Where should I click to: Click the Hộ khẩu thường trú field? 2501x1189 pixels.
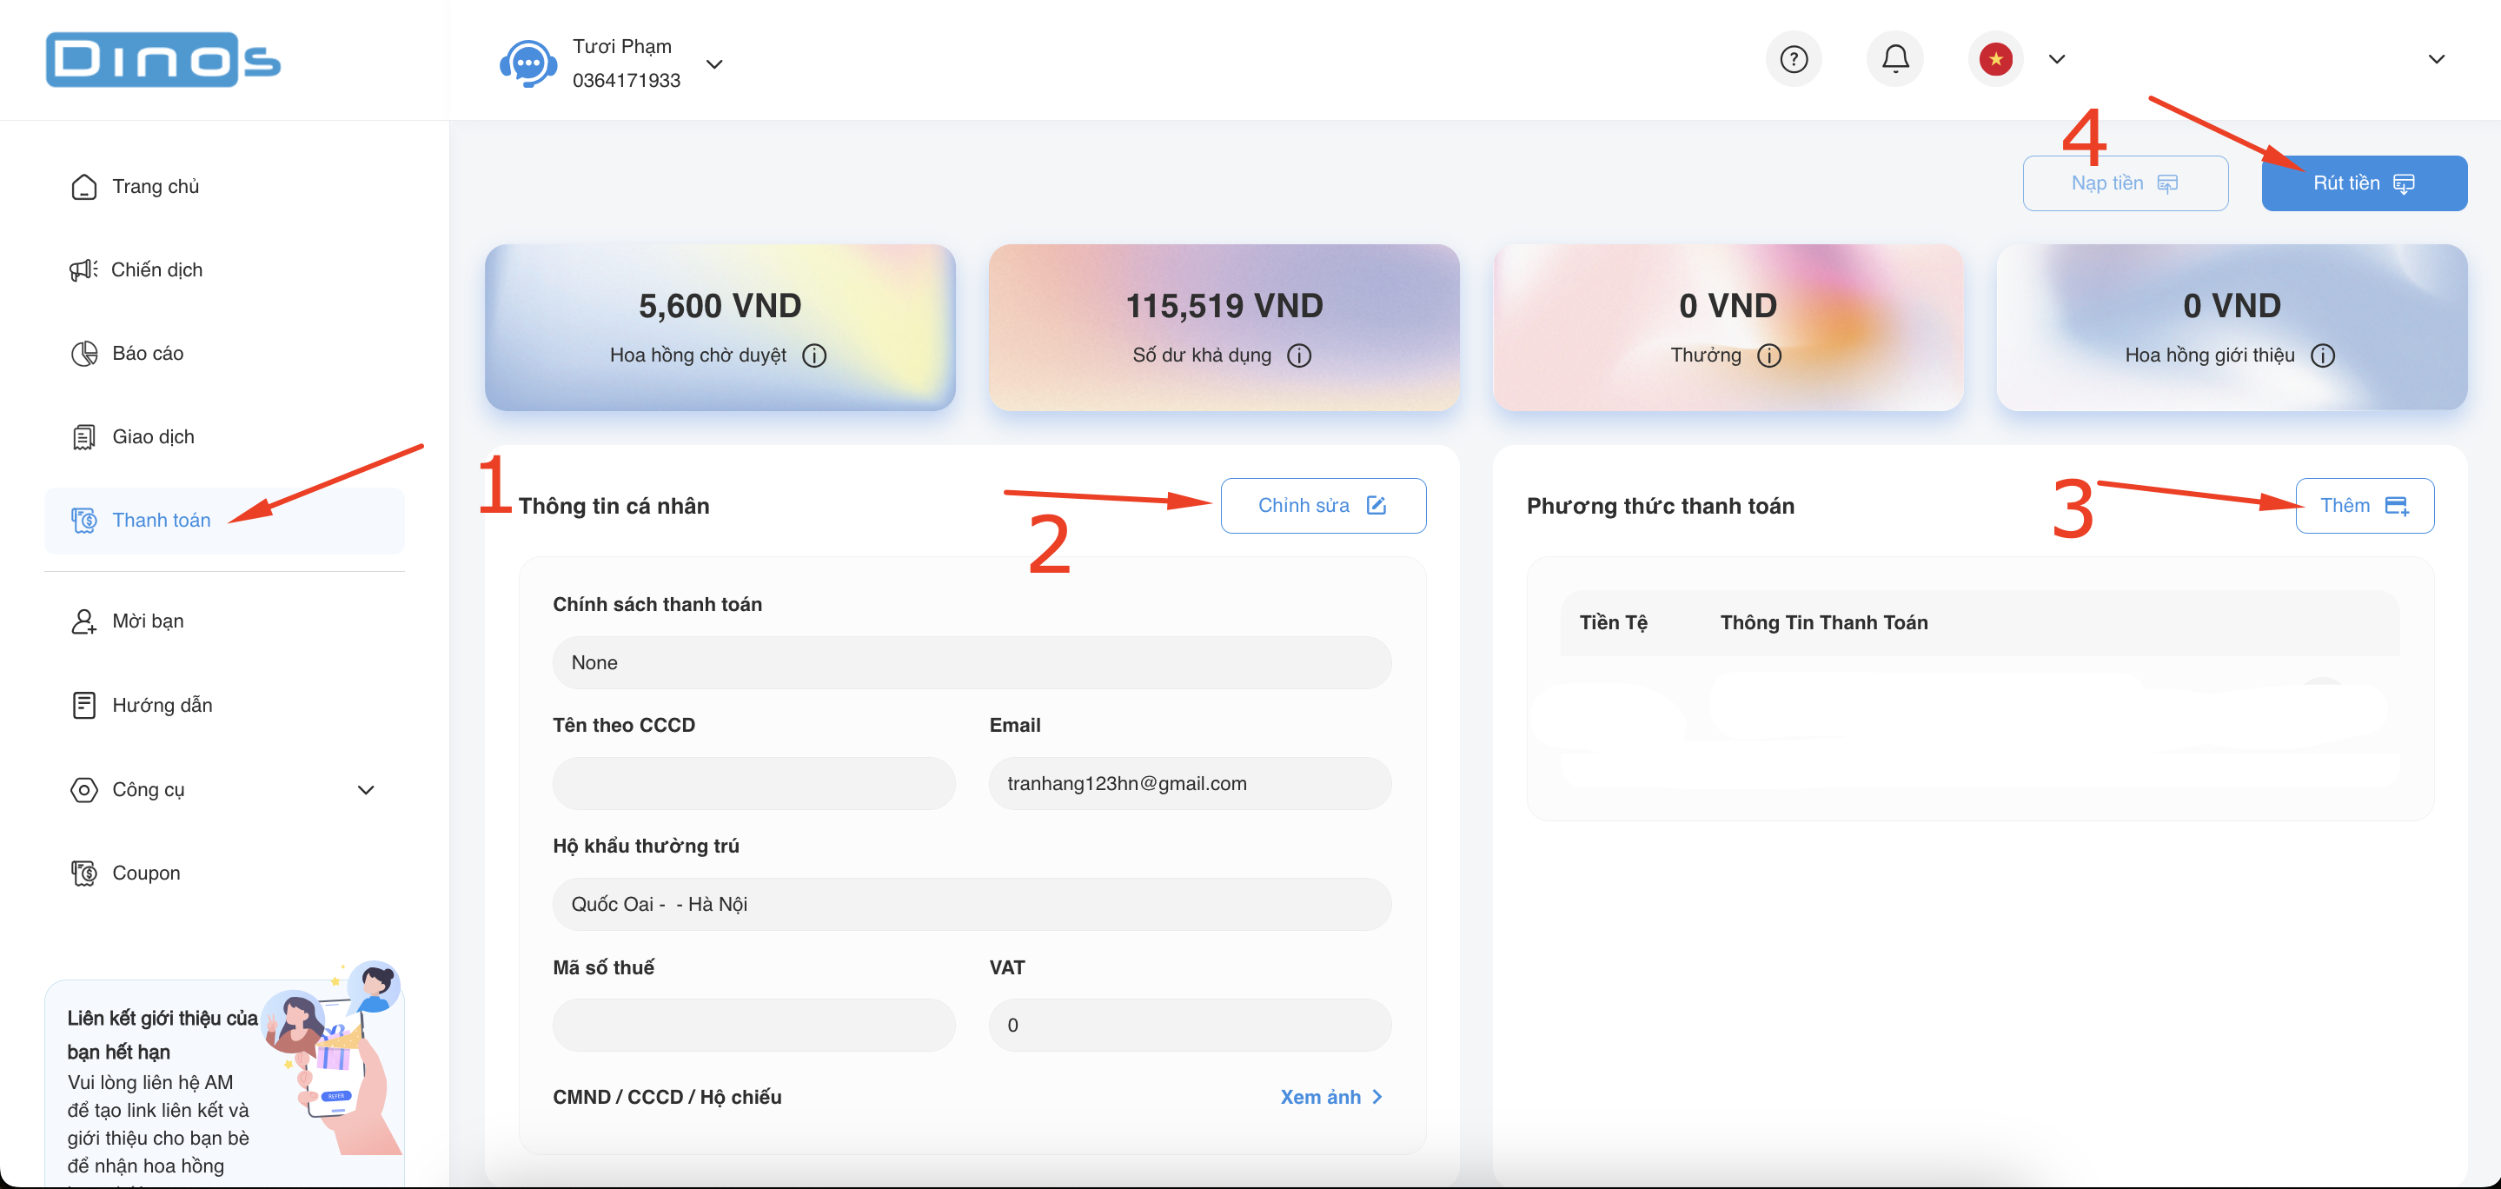click(x=972, y=905)
